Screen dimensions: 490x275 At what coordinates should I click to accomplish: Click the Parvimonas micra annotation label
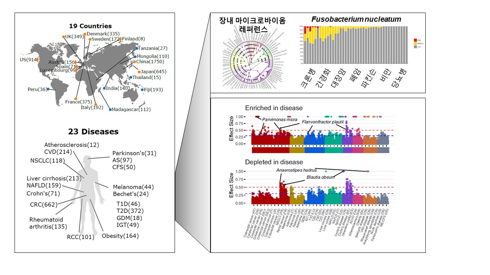[x=279, y=120]
